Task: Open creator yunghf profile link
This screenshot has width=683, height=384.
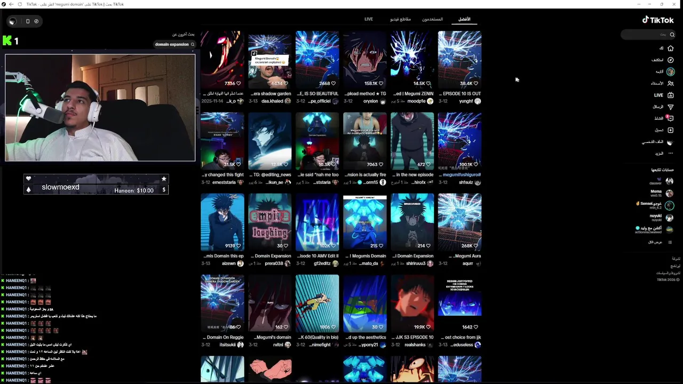Action: (466, 101)
